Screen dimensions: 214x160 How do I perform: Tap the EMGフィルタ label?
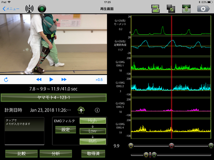(64, 121)
